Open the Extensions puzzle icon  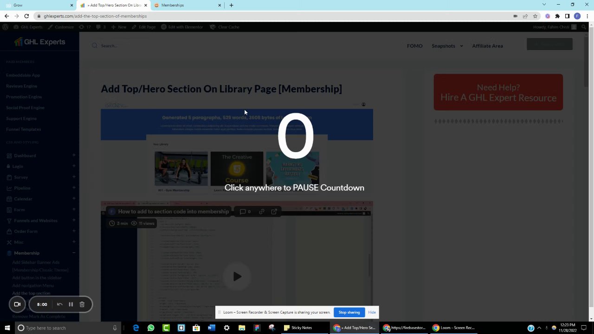click(x=557, y=16)
